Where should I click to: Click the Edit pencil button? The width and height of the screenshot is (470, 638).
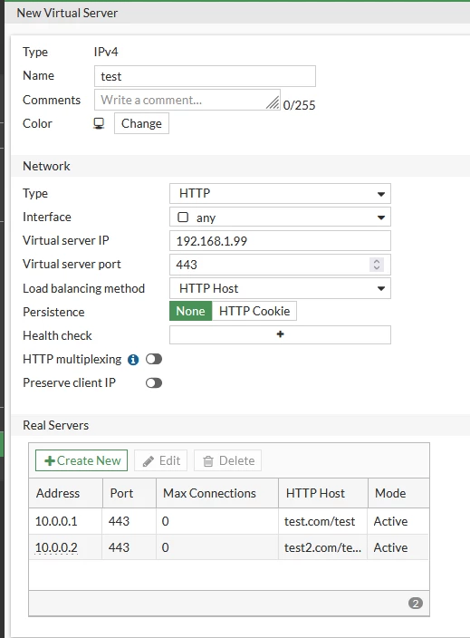click(x=160, y=460)
